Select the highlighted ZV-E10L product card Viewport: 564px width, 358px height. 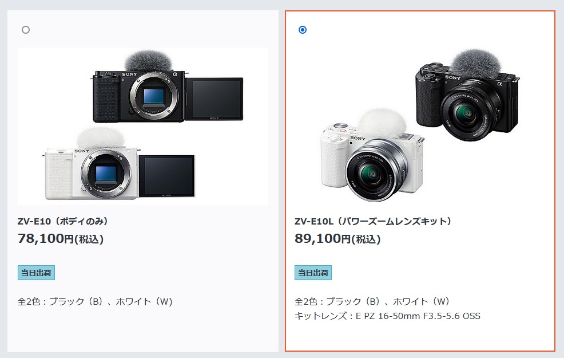420,181
